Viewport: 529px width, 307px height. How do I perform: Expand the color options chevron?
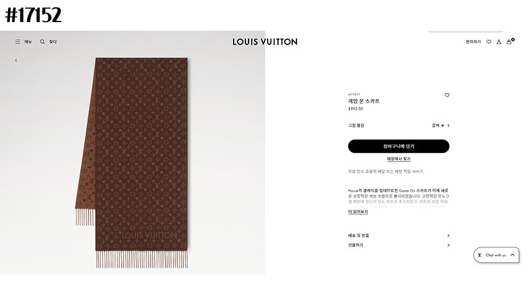[x=448, y=125]
